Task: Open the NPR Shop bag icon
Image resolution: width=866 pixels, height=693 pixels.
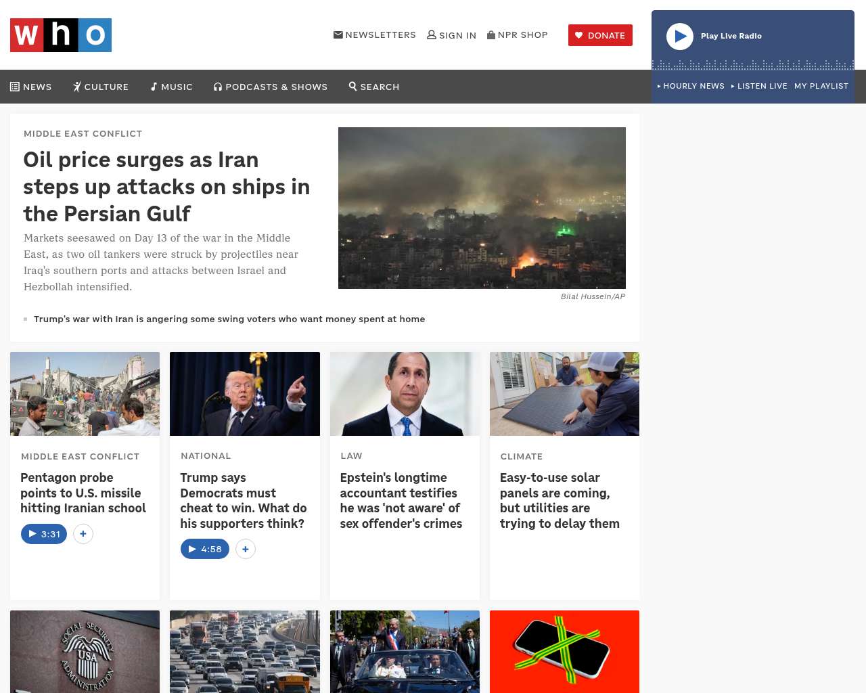Action: click(491, 35)
